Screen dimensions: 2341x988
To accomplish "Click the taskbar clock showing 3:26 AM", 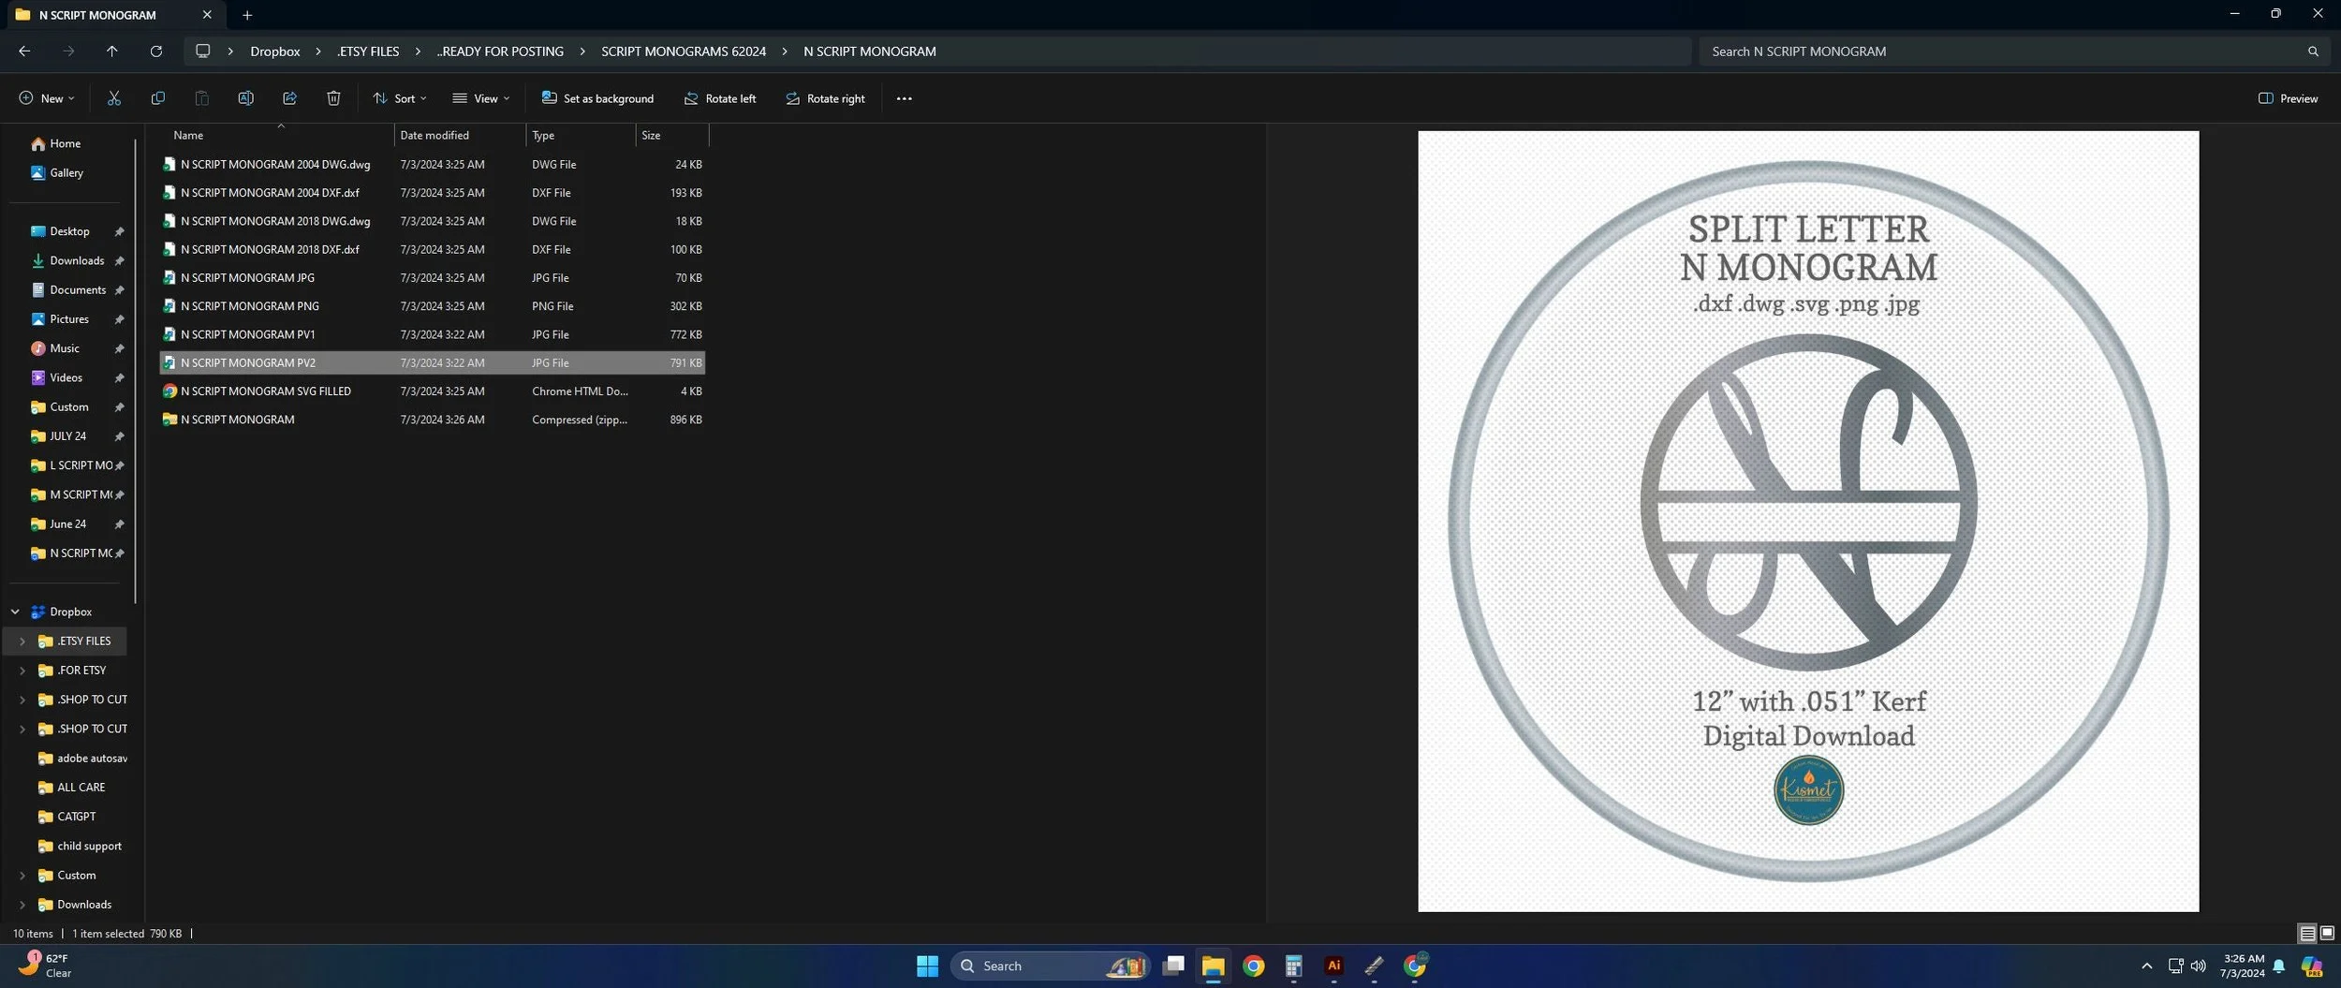I will point(2242,966).
